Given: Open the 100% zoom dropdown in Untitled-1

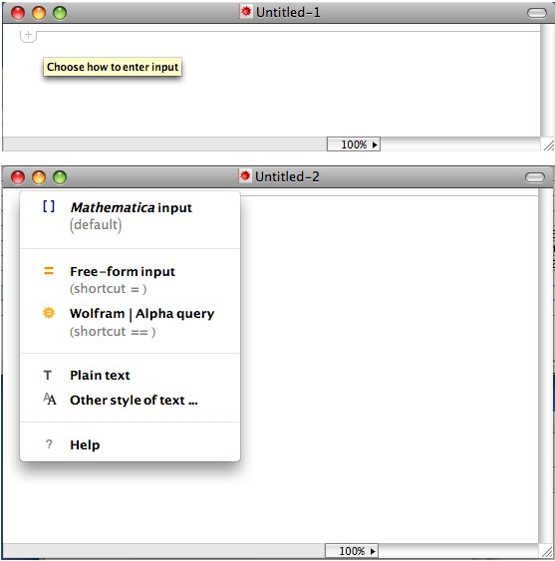Looking at the screenshot, I should [354, 144].
